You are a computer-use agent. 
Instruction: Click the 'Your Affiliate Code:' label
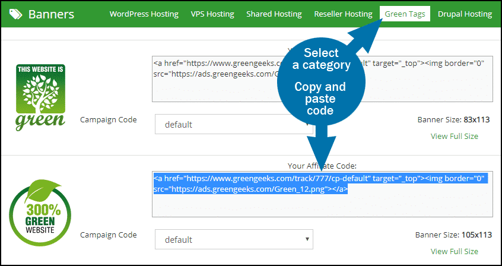click(x=322, y=166)
